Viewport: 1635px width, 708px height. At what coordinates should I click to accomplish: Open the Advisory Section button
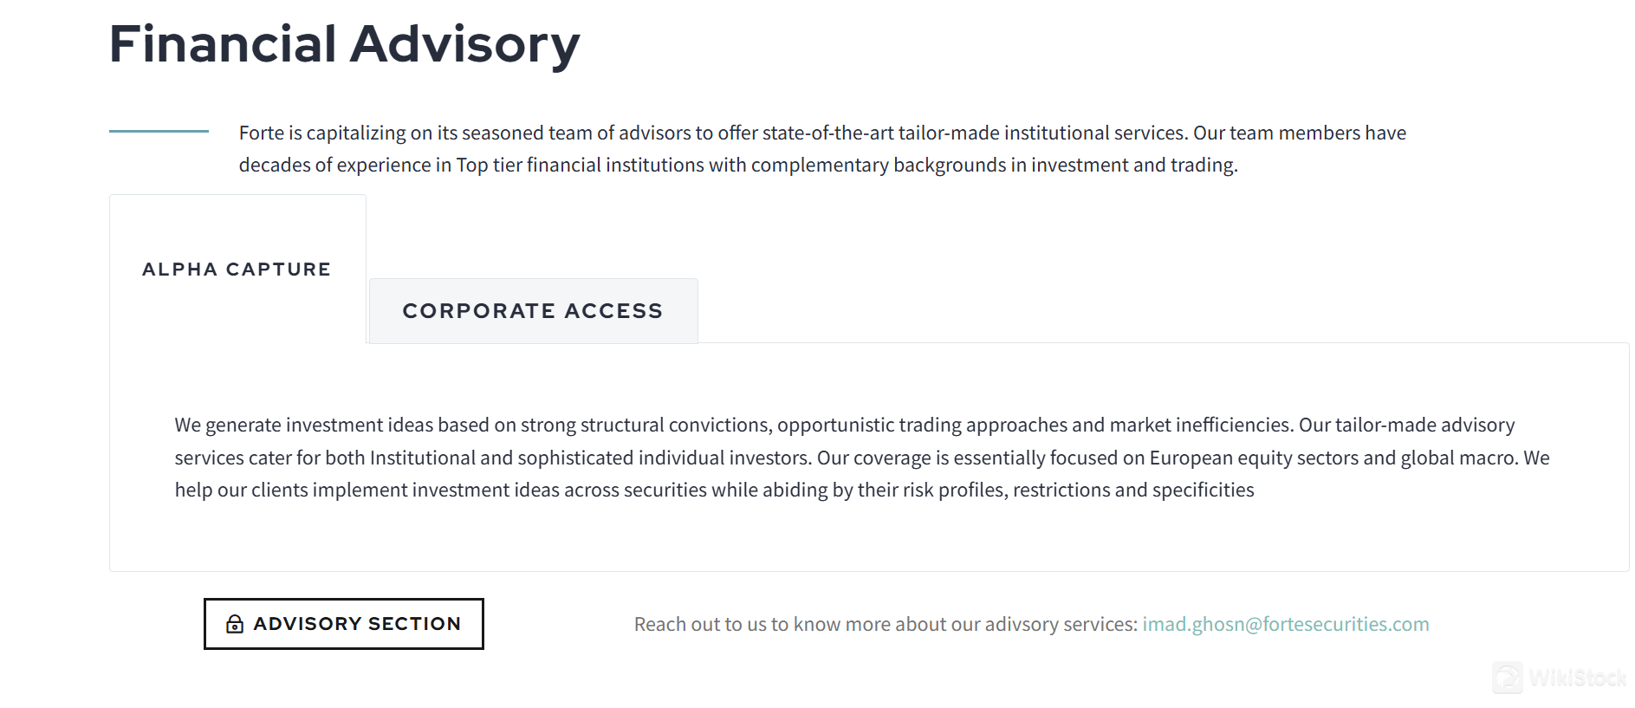pyautogui.click(x=344, y=624)
